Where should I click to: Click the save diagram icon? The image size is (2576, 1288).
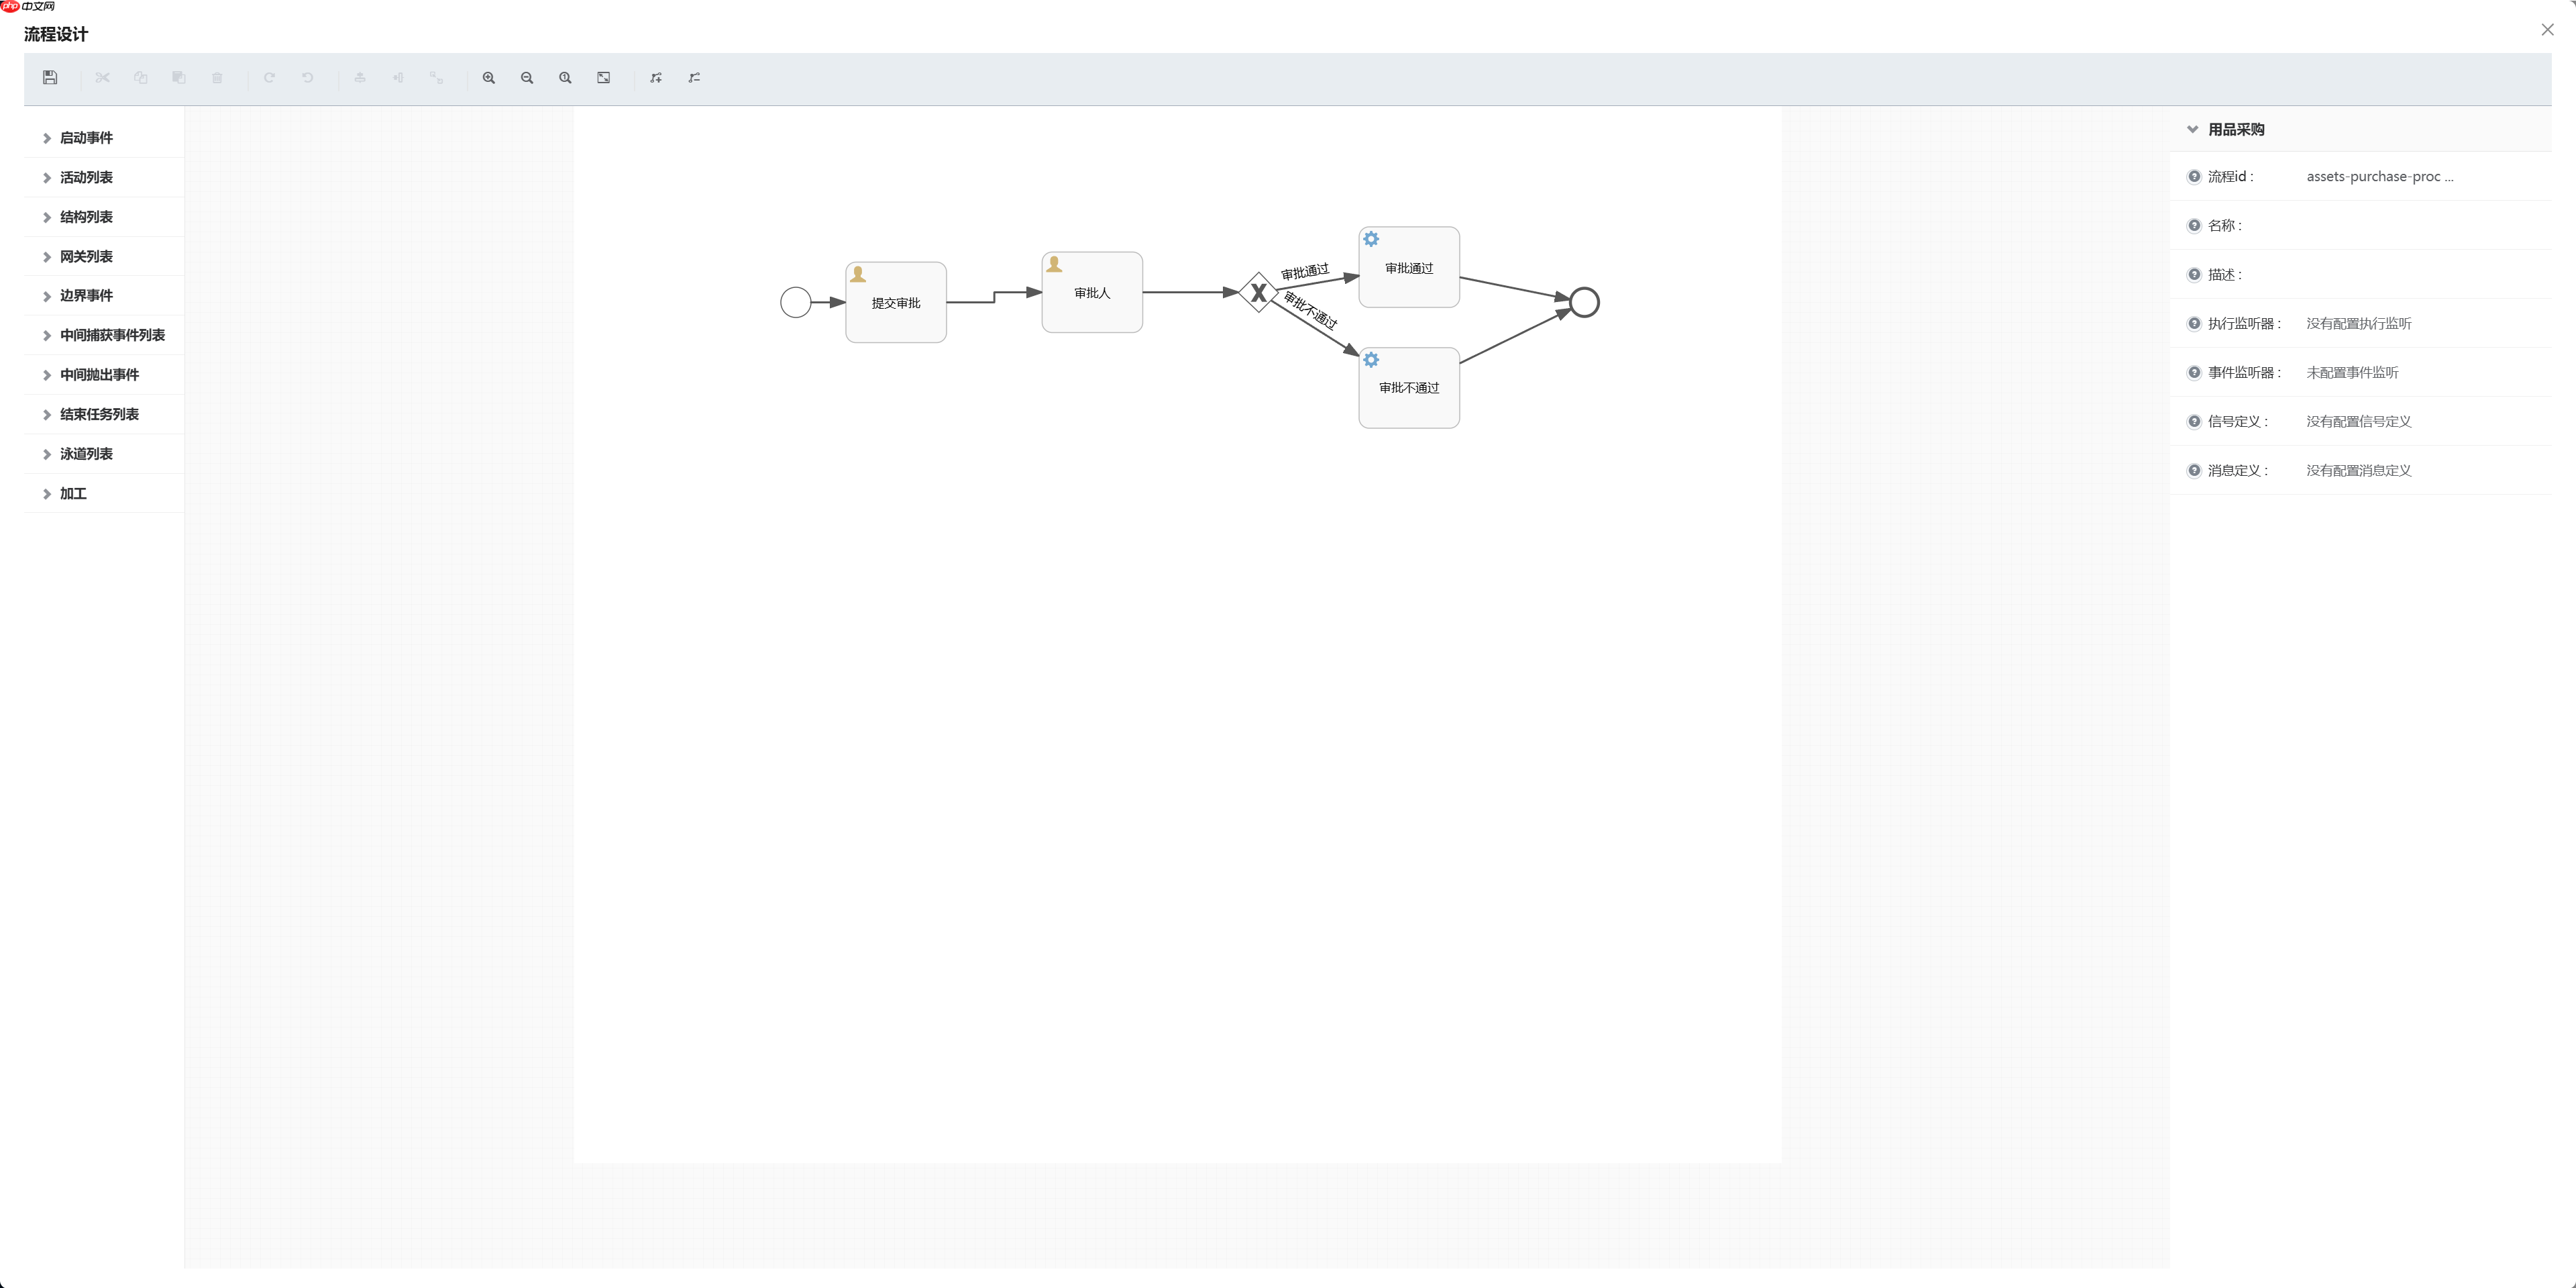[x=49, y=77]
